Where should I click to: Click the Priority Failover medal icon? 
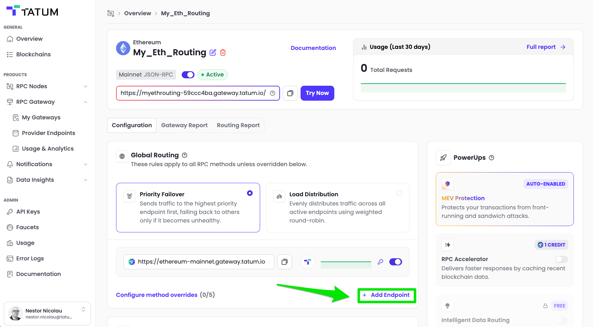(130, 196)
